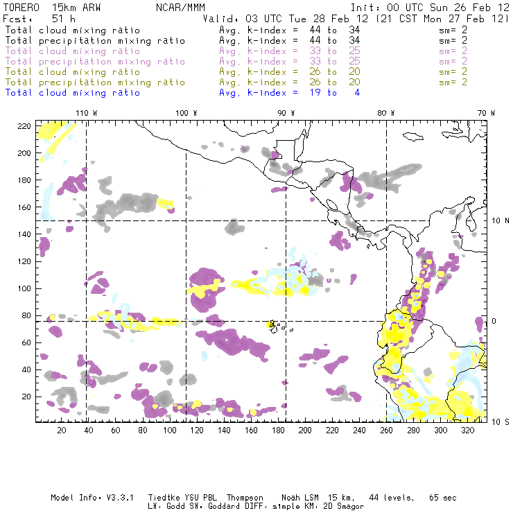
Task: Click the "240" horizontal axis label
Action: pyautogui.click(x=359, y=431)
